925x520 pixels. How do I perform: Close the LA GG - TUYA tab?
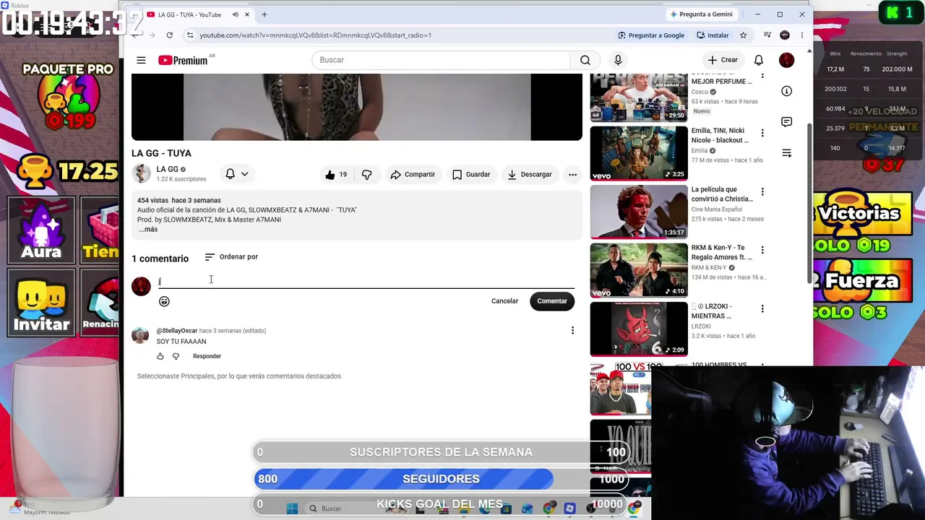pyautogui.click(x=247, y=14)
